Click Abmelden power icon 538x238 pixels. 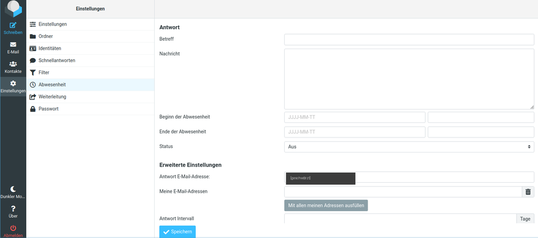(13, 228)
